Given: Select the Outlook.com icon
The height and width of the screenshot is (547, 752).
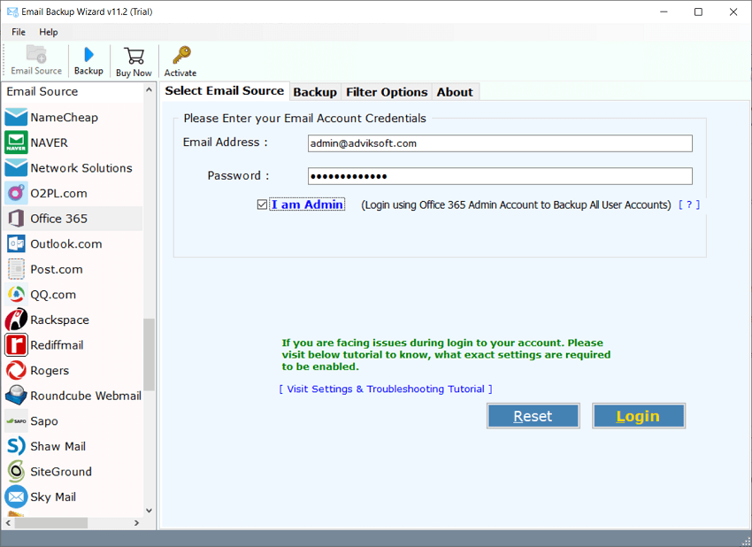Looking at the screenshot, I should 16,243.
